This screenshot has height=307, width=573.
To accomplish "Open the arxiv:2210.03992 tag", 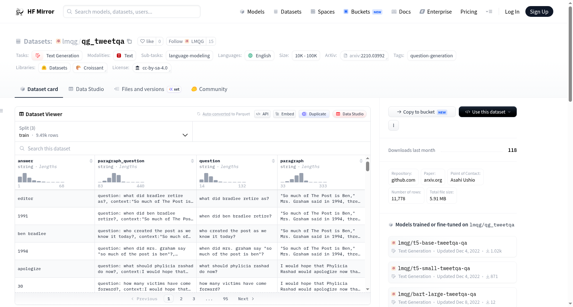I will pyautogui.click(x=364, y=56).
